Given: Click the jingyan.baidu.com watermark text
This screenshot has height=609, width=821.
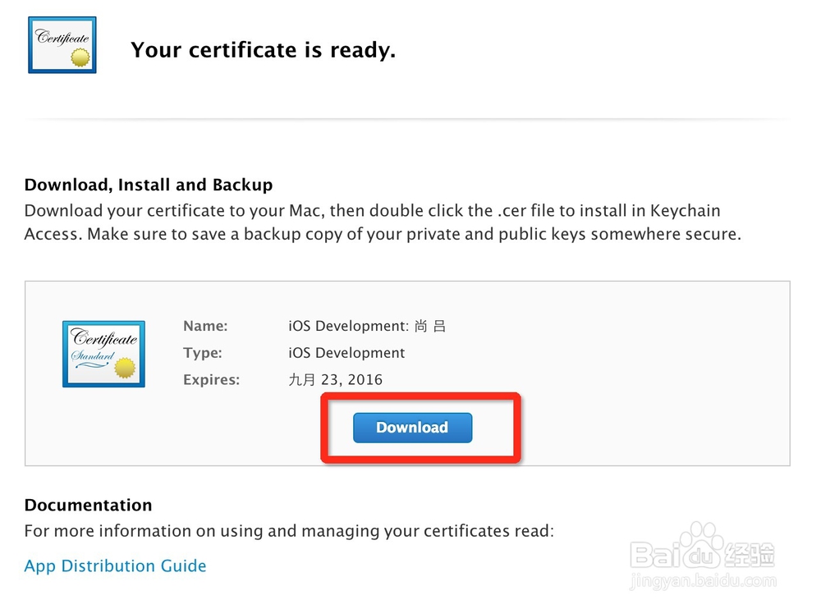Looking at the screenshot, I should [x=702, y=584].
